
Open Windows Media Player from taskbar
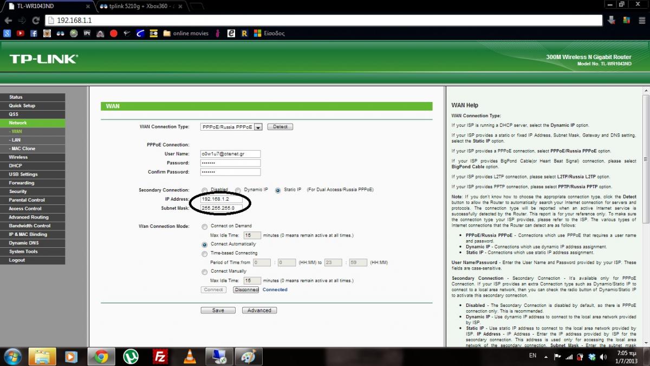click(x=71, y=356)
